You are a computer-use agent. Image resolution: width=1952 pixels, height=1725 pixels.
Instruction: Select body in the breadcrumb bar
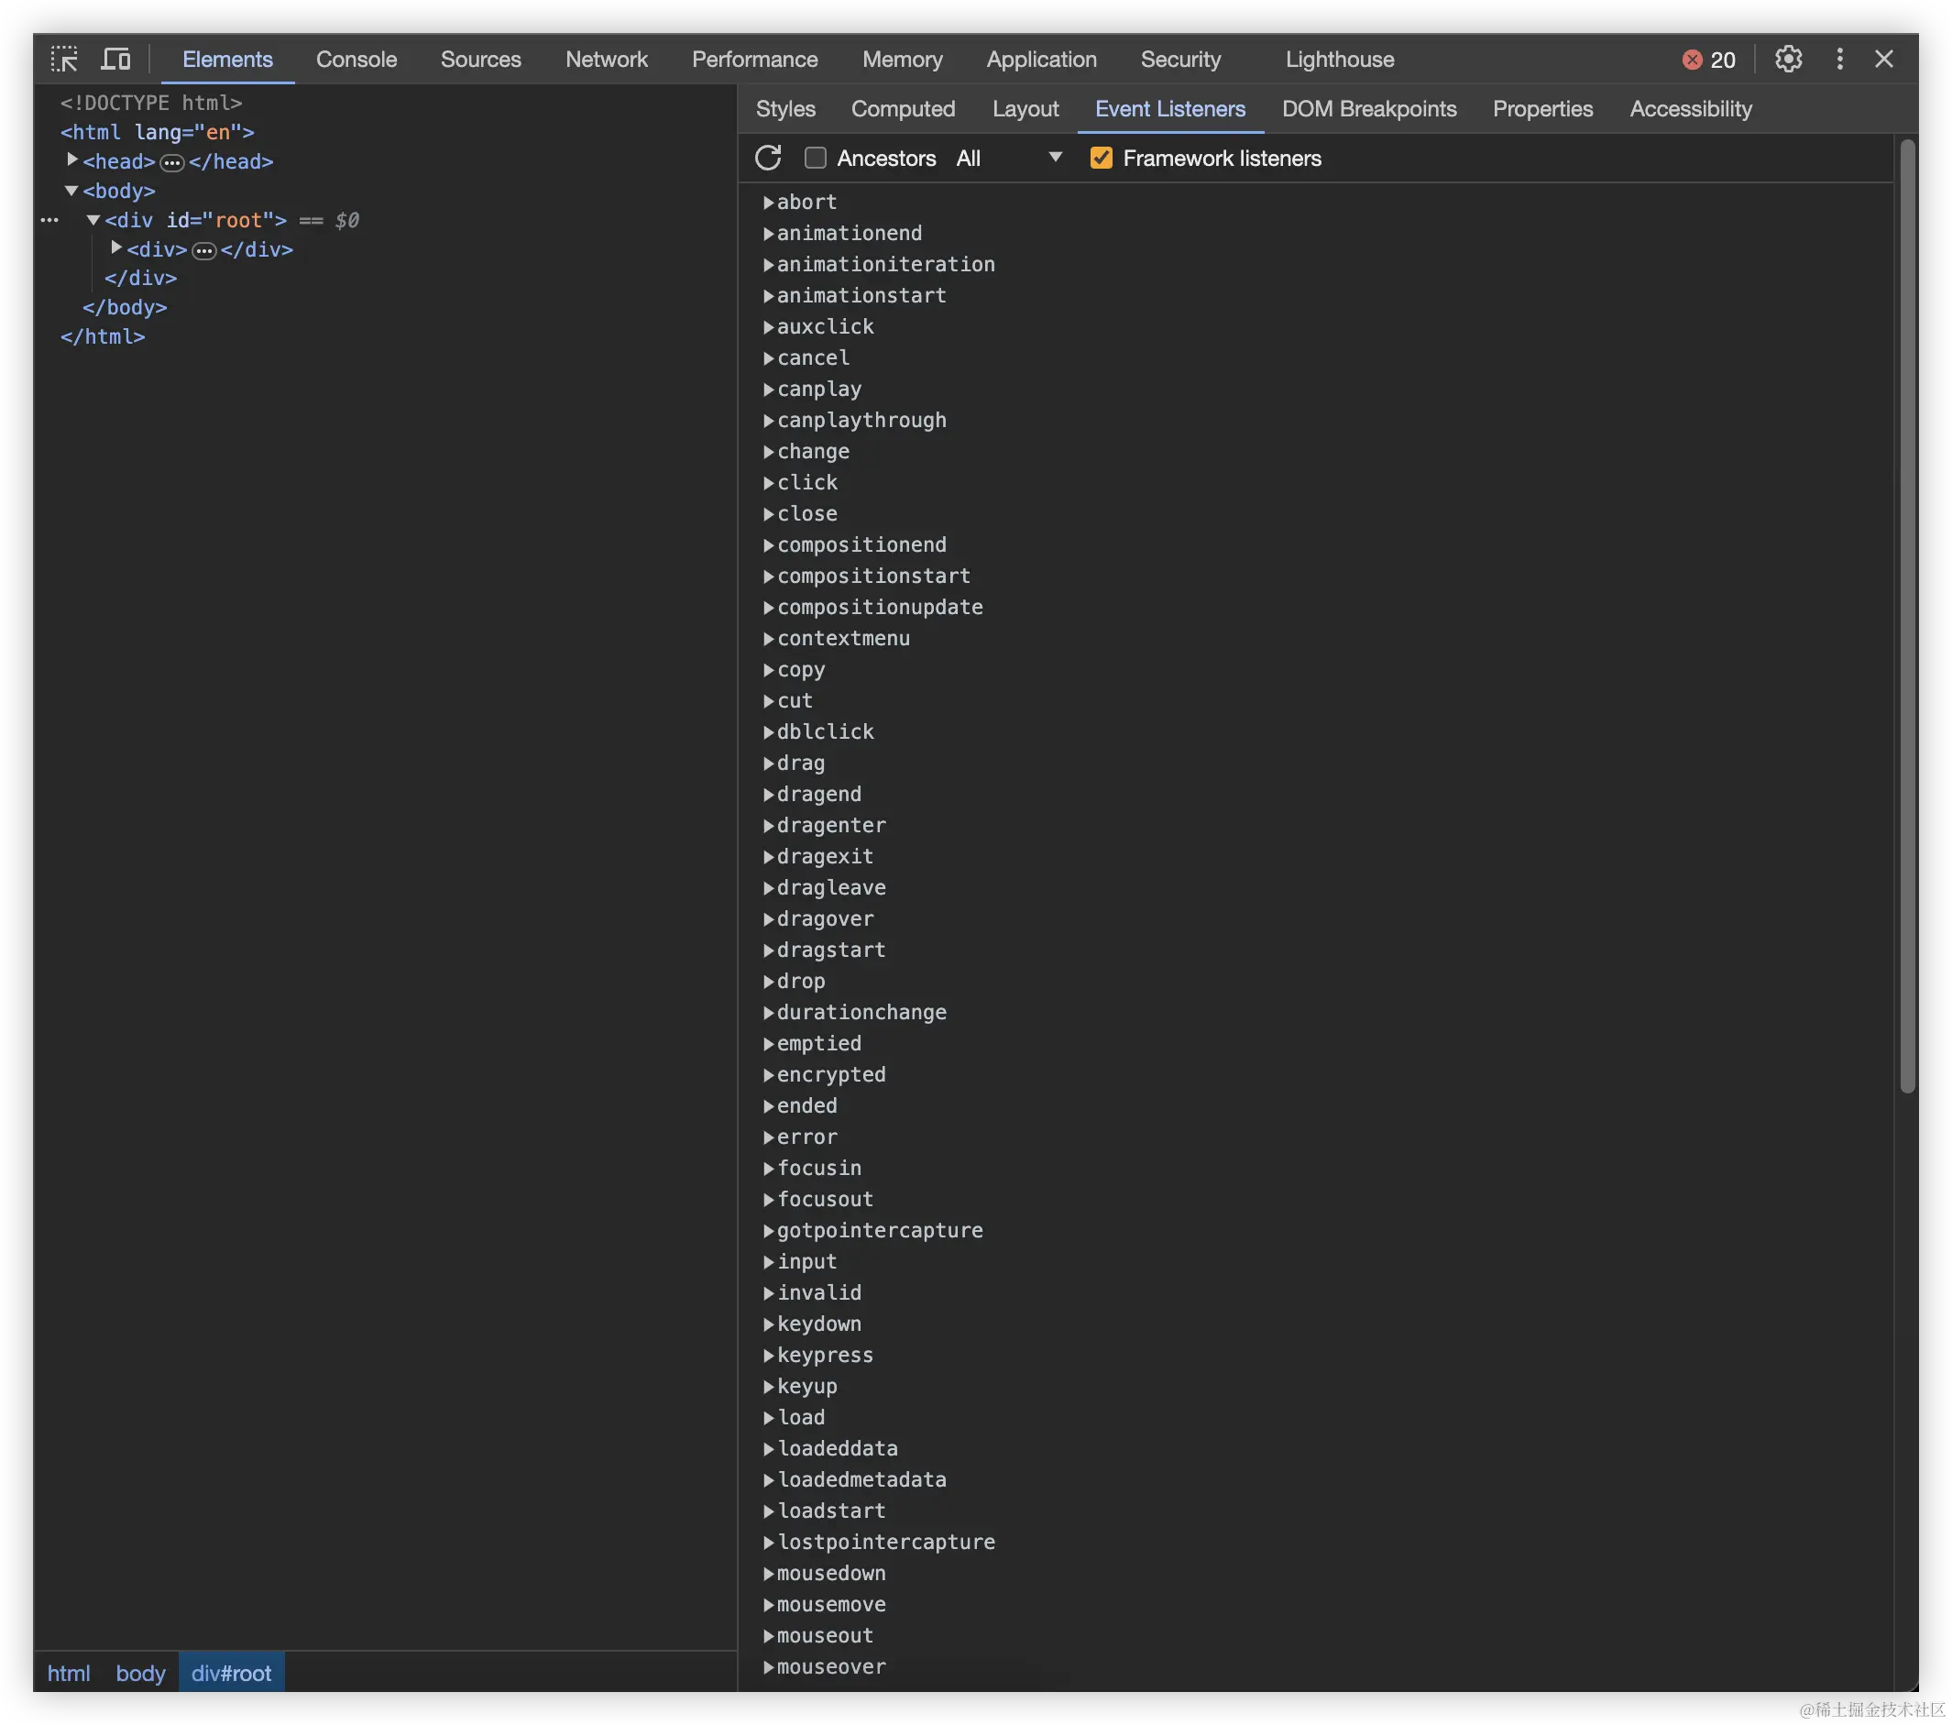(140, 1674)
